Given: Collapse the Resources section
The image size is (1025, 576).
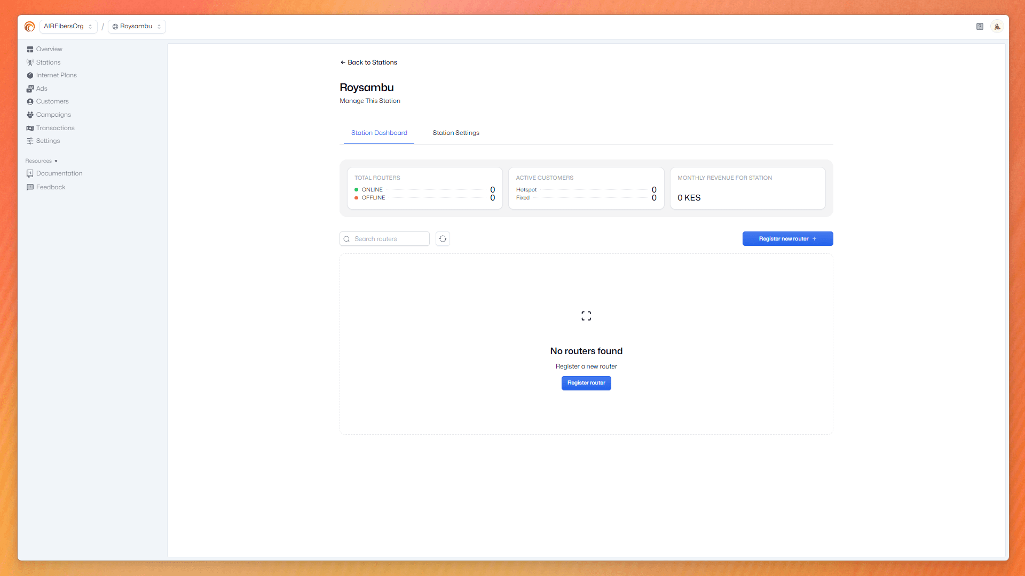Looking at the screenshot, I should [x=41, y=161].
